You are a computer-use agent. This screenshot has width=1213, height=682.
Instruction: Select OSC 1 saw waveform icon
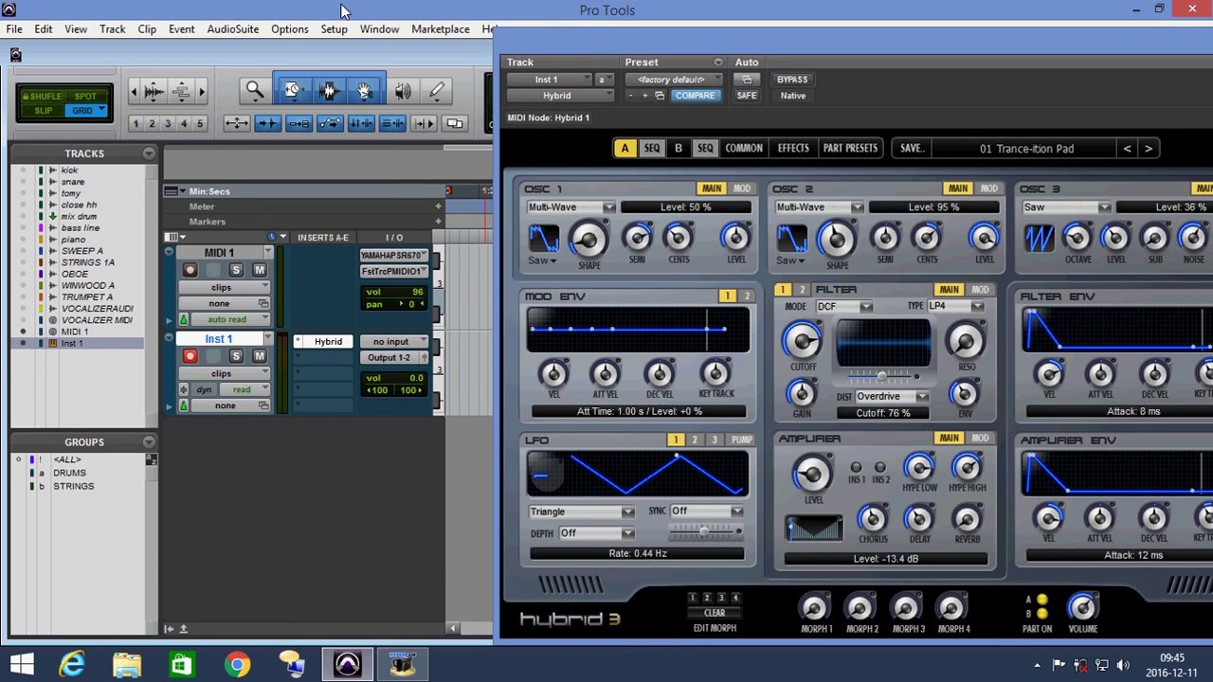click(x=543, y=237)
